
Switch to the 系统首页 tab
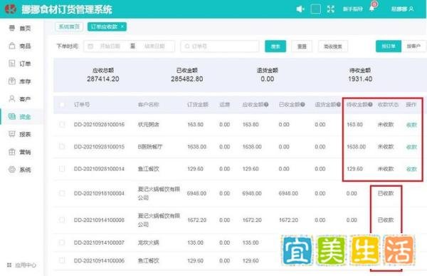click(x=69, y=26)
